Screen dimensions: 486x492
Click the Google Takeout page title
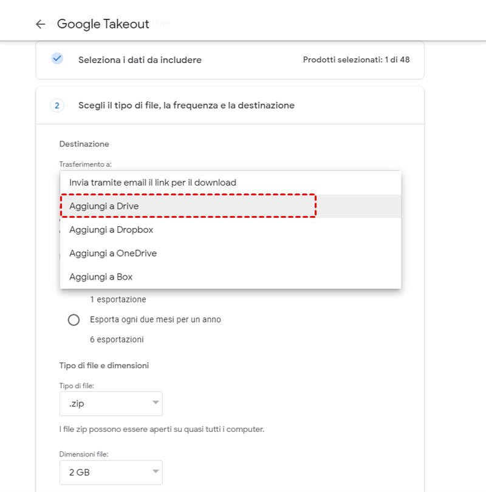pos(103,24)
